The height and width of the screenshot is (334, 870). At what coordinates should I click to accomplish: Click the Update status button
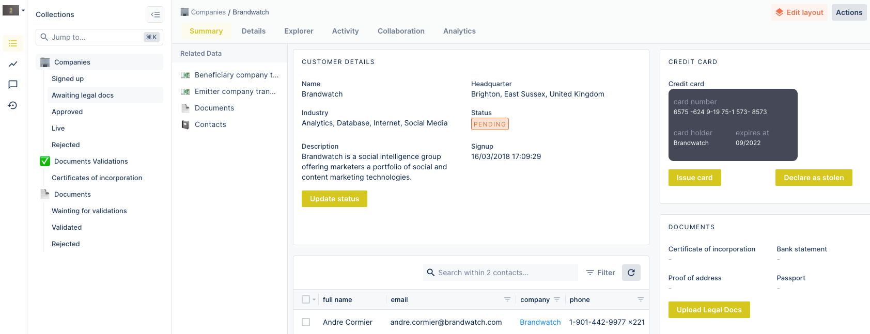click(x=334, y=199)
